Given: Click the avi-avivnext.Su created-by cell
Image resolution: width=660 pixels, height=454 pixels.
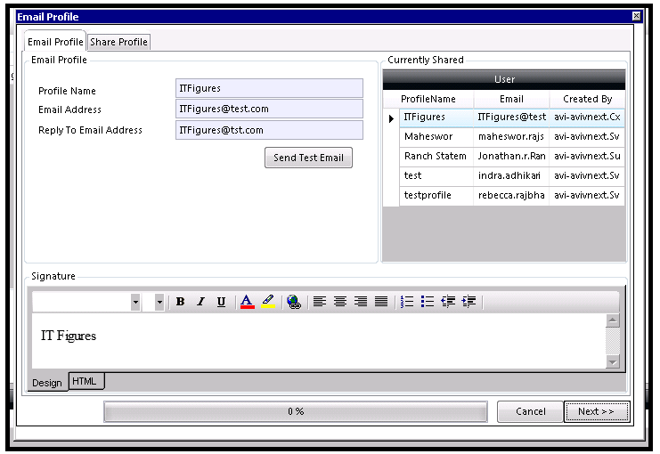Looking at the screenshot, I should pyautogui.click(x=587, y=156).
